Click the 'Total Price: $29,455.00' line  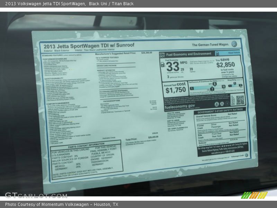point(142,138)
